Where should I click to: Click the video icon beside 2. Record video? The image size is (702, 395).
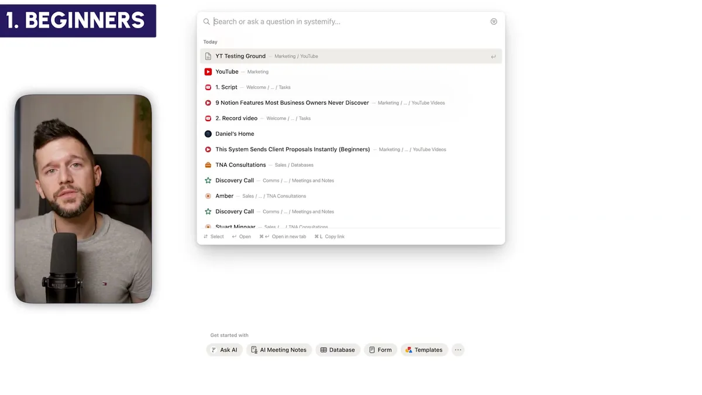coord(208,118)
